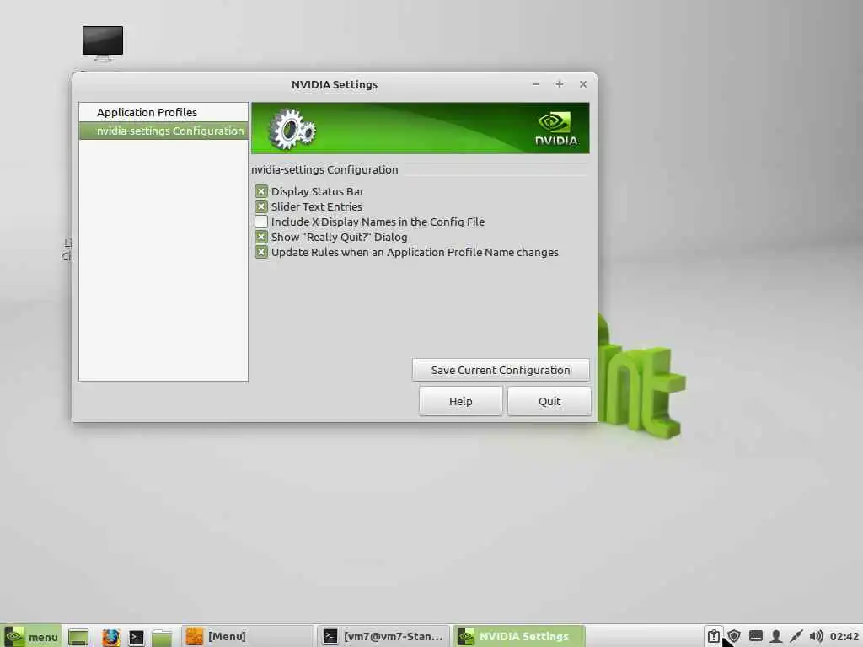Click the NVIDIA Settings taskbar entry
Viewport: 863px width, 647px height.
pos(519,637)
